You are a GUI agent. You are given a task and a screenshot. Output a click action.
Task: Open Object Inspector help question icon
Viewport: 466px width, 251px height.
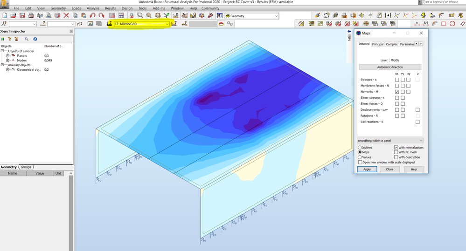click(x=35, y=39)
